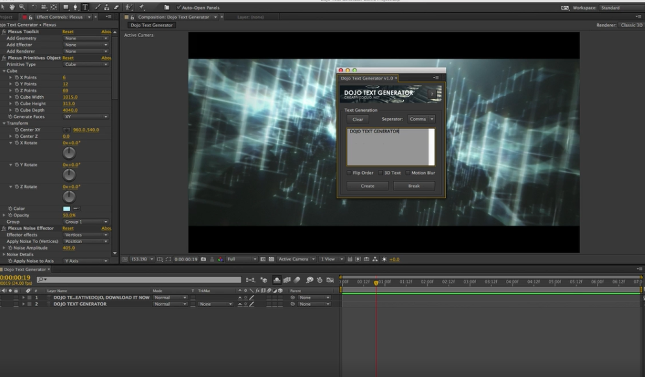This screenshot has width=645, height=377.
Task: Toggle the Cube Width stopwatch
Action: tap(17, 97)
